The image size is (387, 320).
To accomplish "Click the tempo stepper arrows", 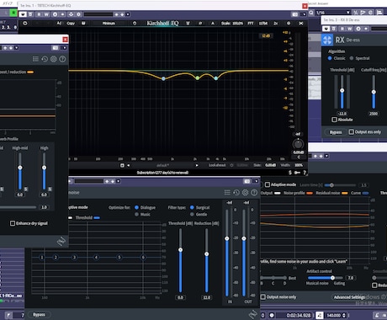I will pyautogui.click(x=344, y=315).
